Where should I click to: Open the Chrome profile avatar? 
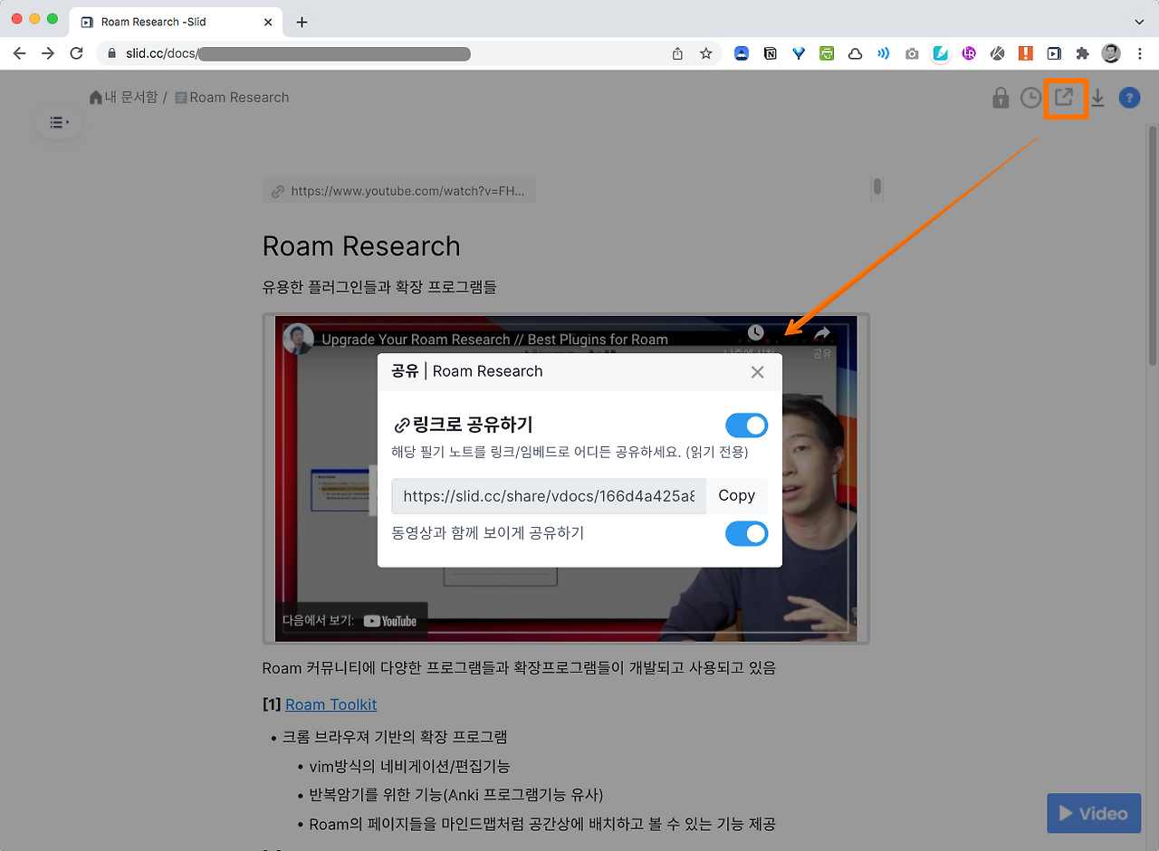coord(1111,53)
